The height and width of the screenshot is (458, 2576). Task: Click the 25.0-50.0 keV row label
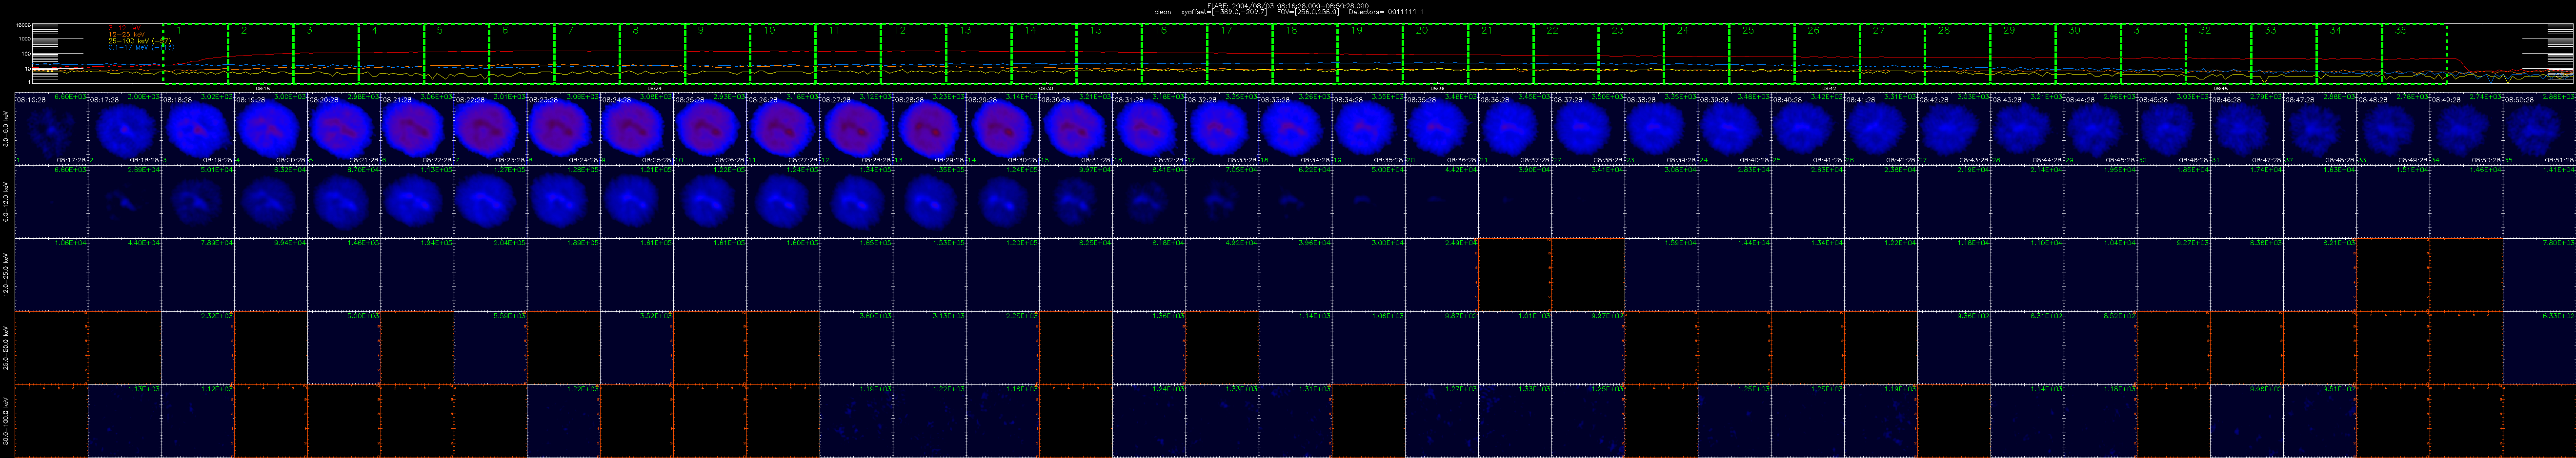click(x=7, y=347)
